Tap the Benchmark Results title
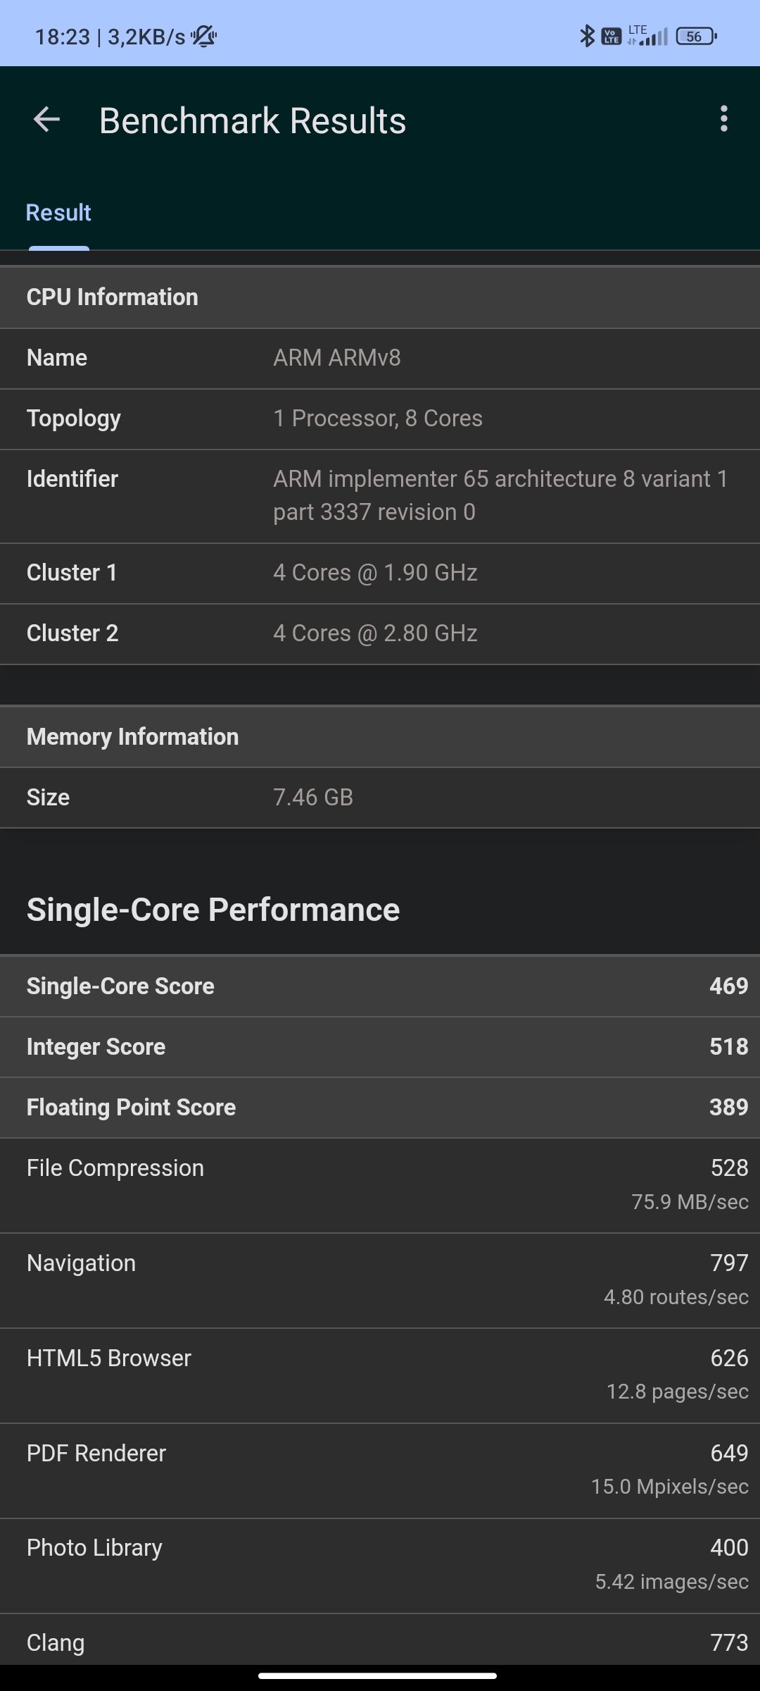Image resolution: width=760 pixels, height=1691 pixels. [252, 120]
